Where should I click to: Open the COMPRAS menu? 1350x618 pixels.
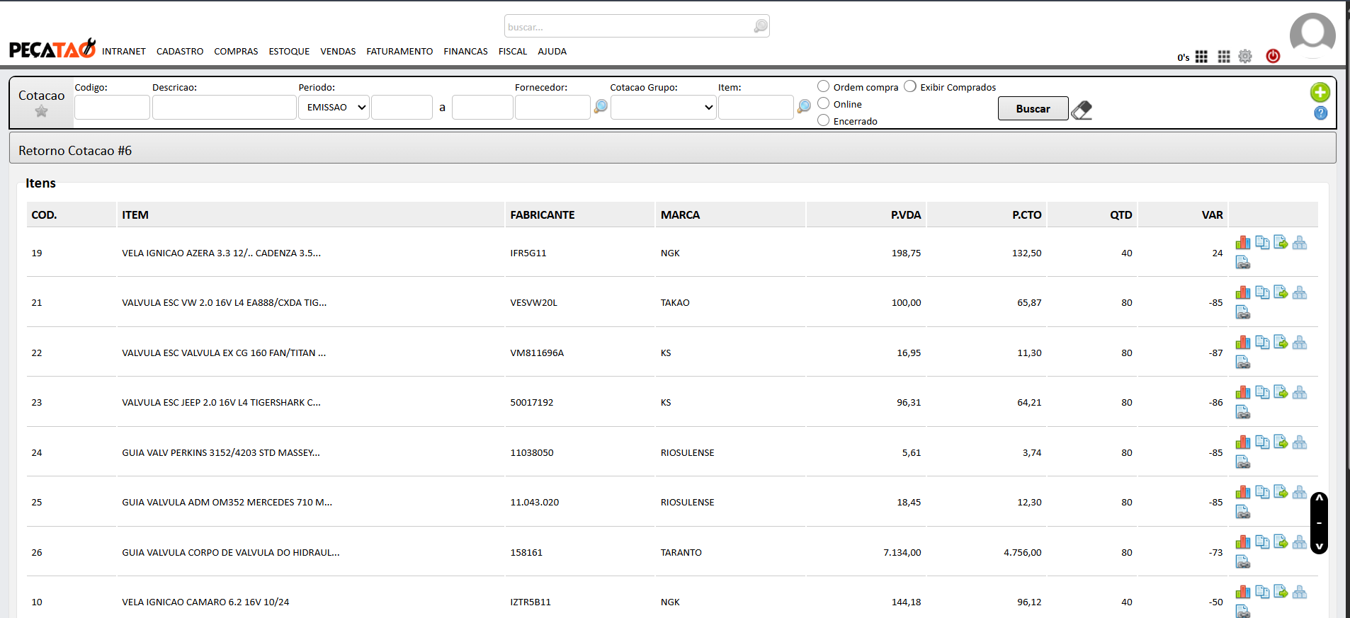tap(236, 52)
